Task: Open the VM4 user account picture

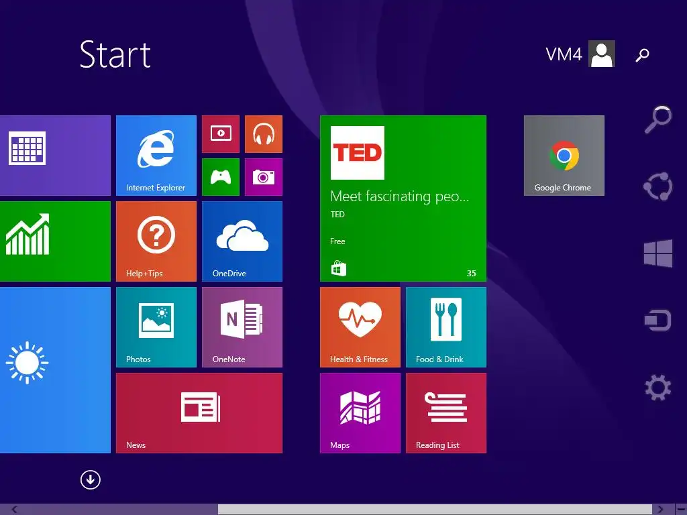Action: [602, 54]
